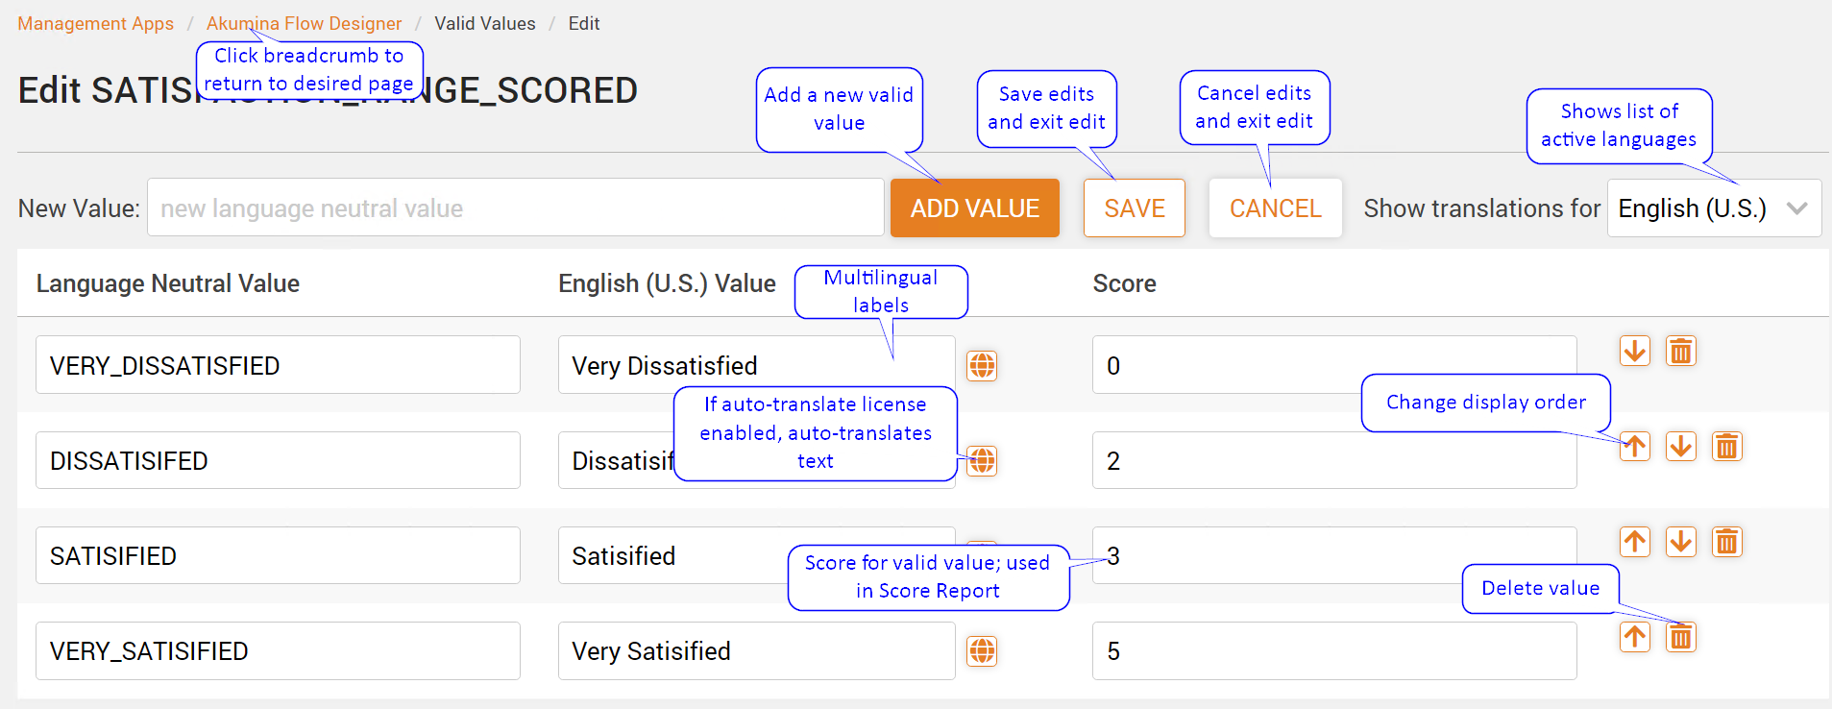Focus the New Value input field

[x=516, y=208]
